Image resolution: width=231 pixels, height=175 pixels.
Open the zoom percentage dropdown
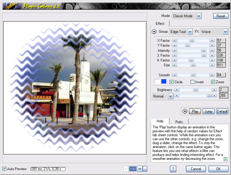point(140,169)
